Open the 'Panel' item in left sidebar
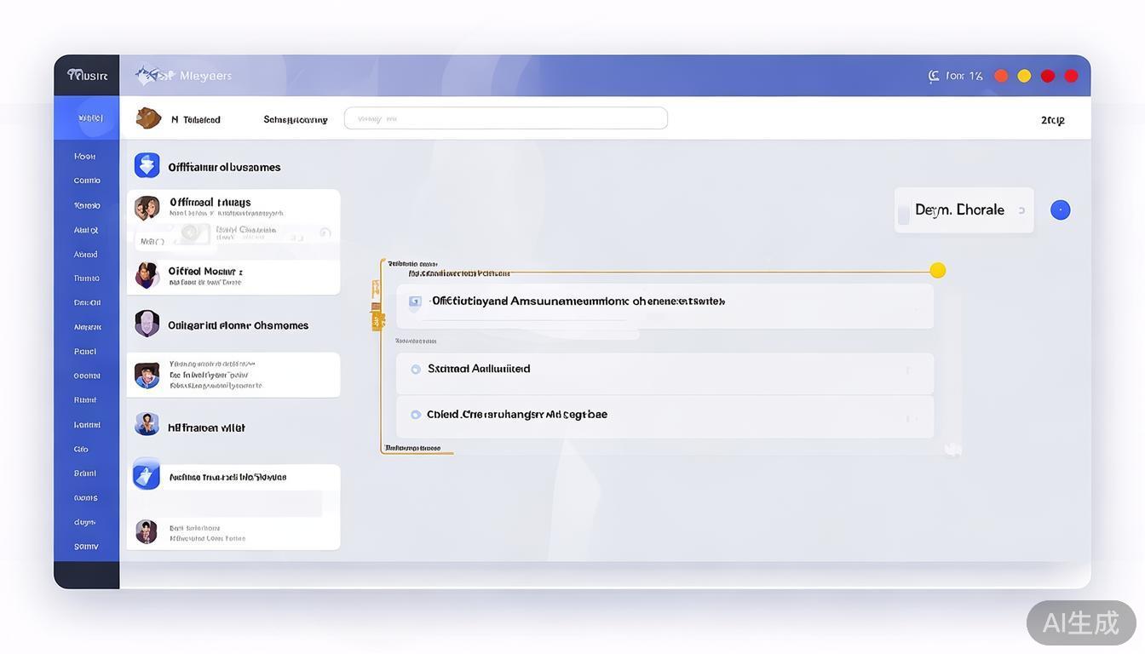This screenshot has width=1145, height=654. point(85,352)
